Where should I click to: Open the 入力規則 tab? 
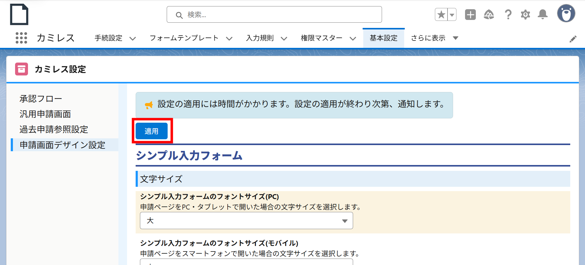click(x=260, y=38)
